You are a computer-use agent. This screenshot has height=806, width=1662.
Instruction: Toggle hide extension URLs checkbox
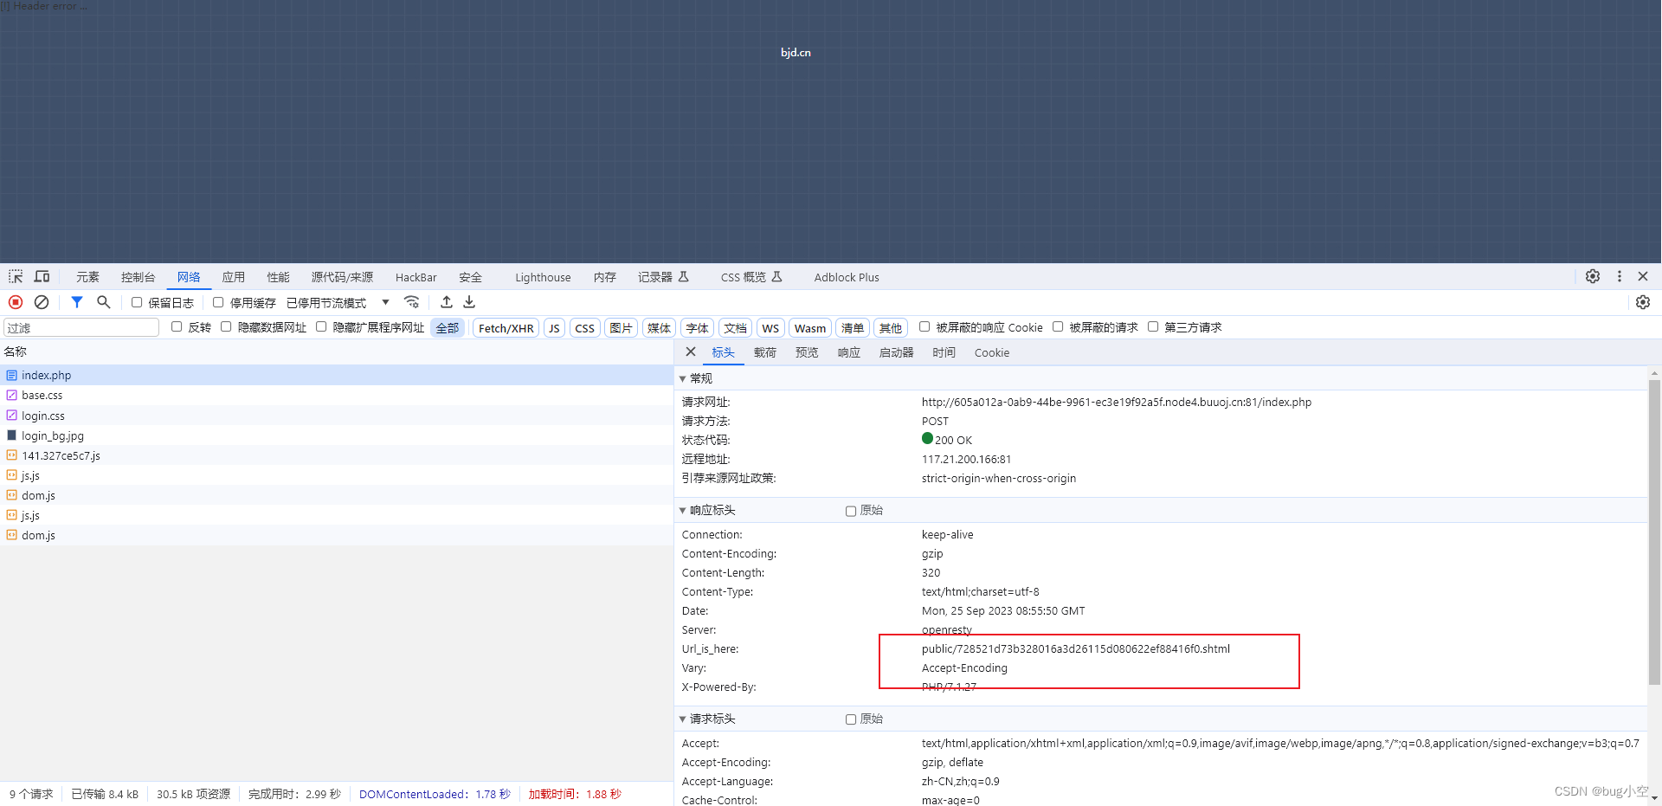(321, 326)
